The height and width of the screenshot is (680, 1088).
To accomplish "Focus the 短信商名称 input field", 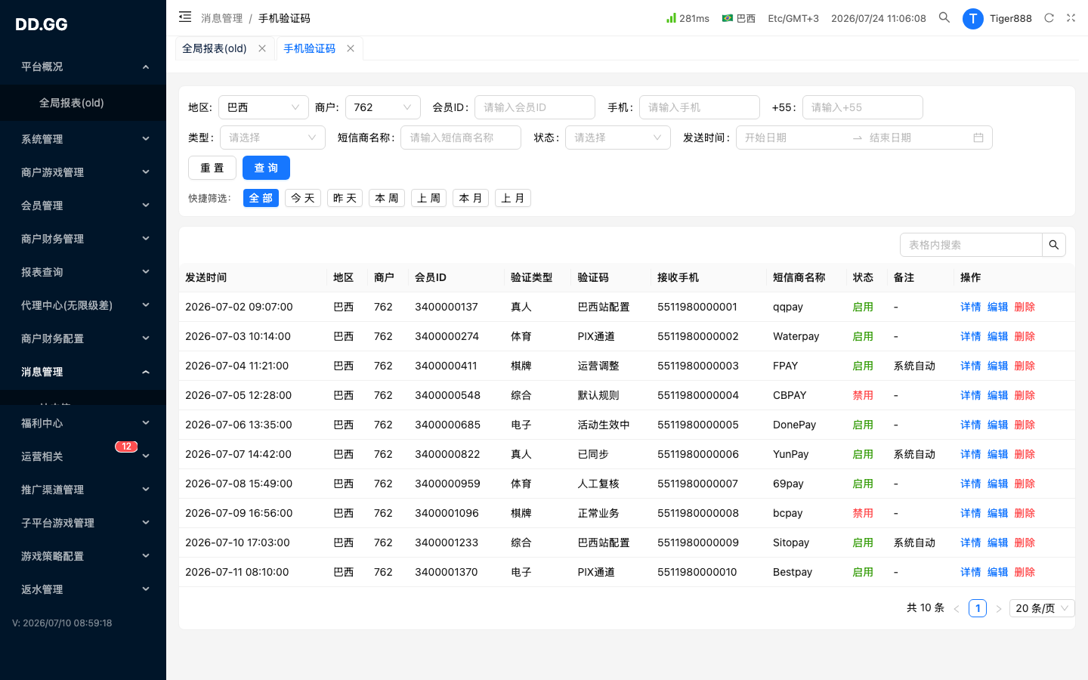I will (461, 138).
